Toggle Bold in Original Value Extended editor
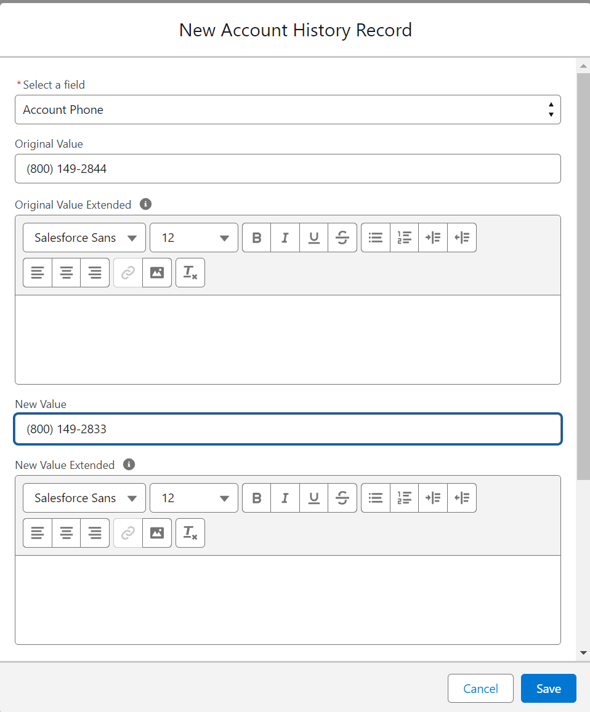The height and width of the screenshot is (712, 590). tap(257, 238)
